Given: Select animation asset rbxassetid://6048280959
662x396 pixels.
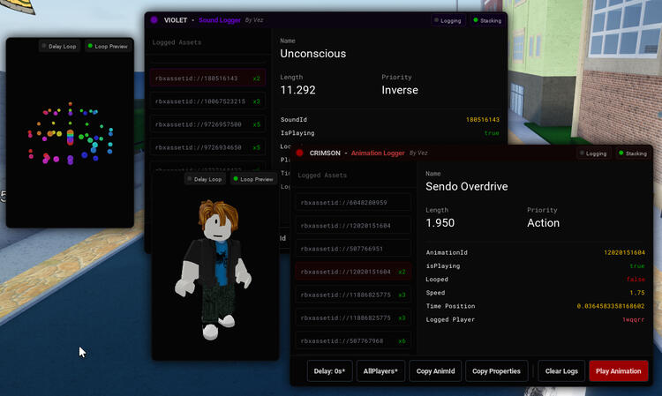Looking at the screenshot, I should (x=353, y=203).
